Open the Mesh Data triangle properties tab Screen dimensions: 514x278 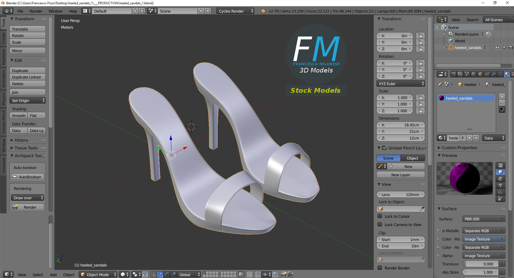point(500,74)
